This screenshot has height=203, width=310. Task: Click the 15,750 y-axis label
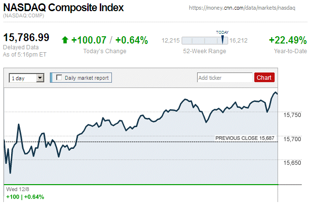(292, 115)
